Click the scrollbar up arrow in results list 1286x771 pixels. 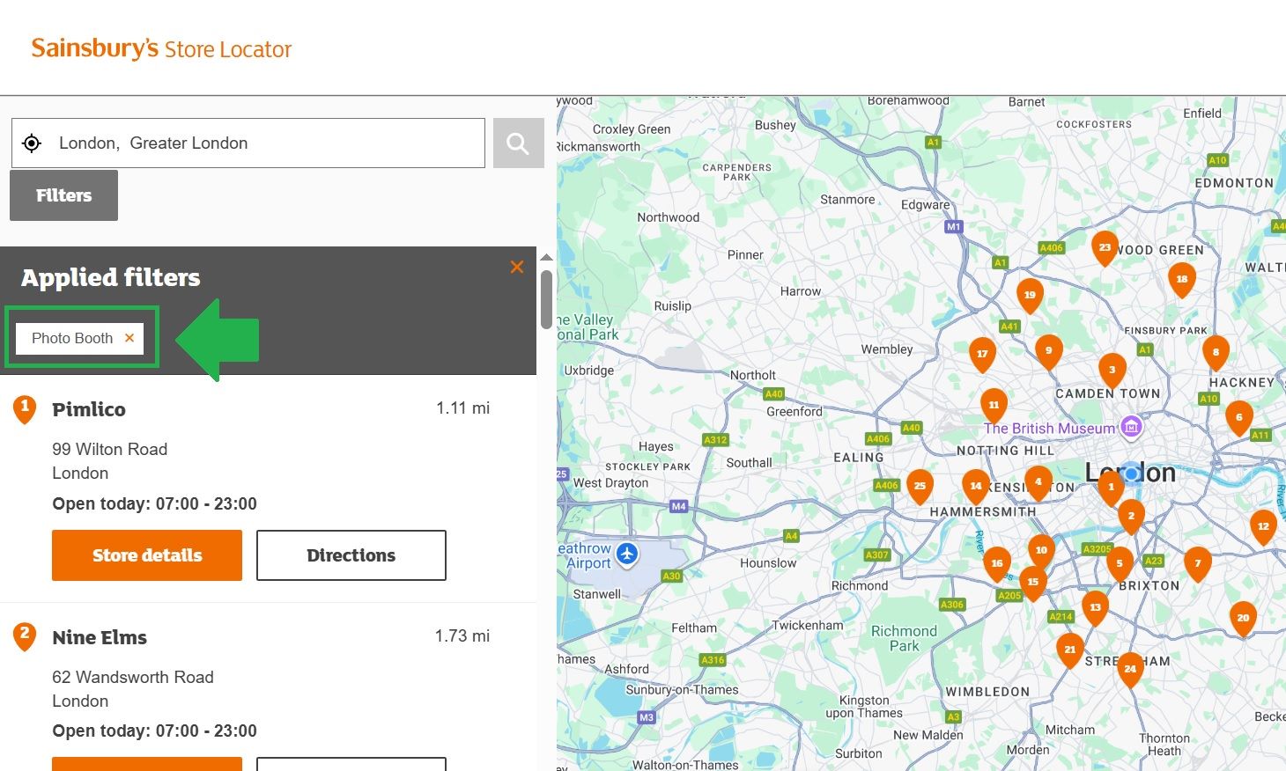coord(546,256)
